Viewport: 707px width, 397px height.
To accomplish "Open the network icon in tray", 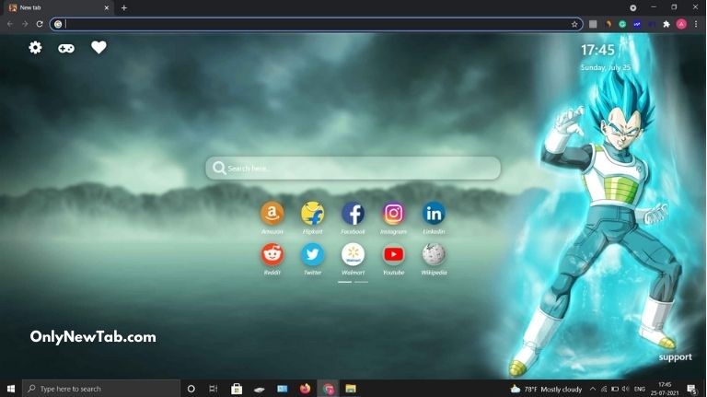I will point(604,389).
